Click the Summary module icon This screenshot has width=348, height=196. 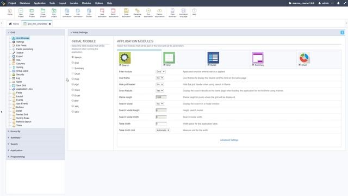258,58
